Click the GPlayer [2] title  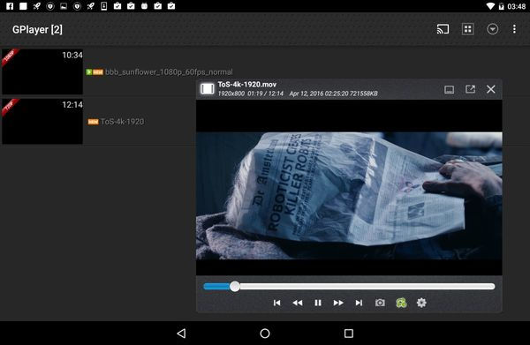(x=37, y=29)
